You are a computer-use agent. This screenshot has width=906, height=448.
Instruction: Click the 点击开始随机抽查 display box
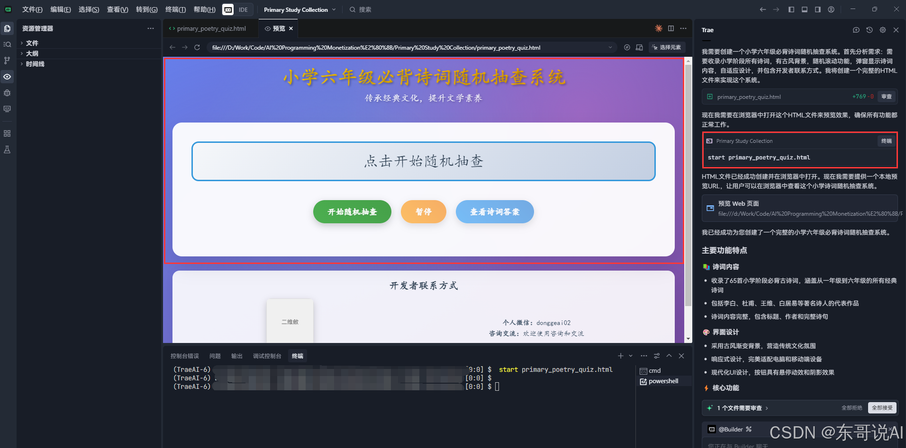click(x=423, y=161)
